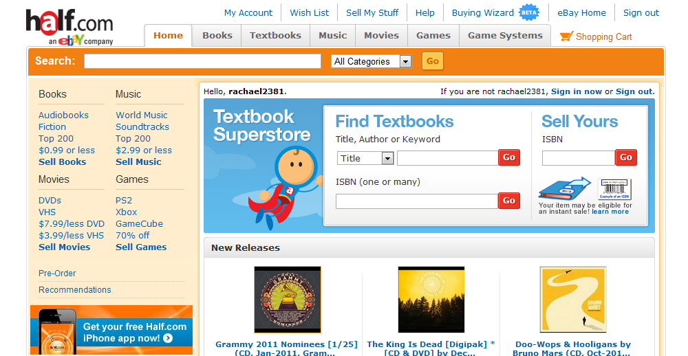The width and height of the screenshot is (688, 356).
Task: Open Recommendations link
Action: (74, 290)
